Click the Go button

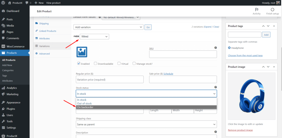(148, 27)
